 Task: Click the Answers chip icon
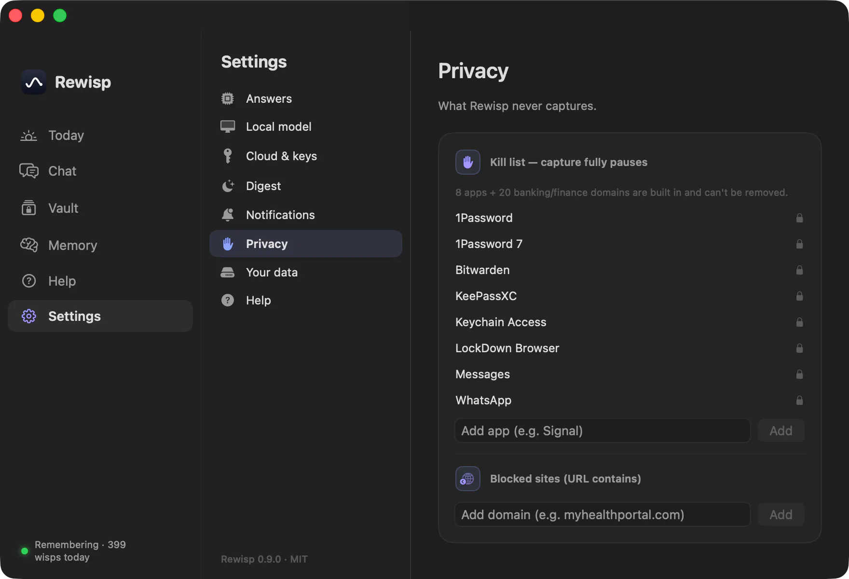pyautogui.click(x=228, y=98)
